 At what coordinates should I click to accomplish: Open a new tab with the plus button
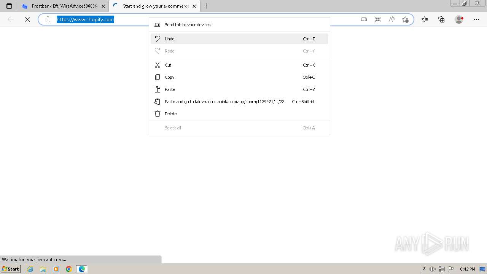(x=207, y=6)
